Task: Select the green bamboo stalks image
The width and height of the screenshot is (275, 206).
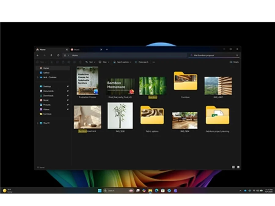Action: click(x=152, y=86)
